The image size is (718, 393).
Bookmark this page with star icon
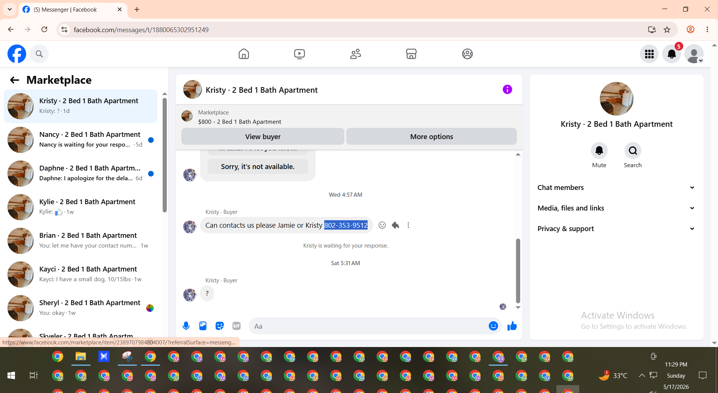(667, 30)
